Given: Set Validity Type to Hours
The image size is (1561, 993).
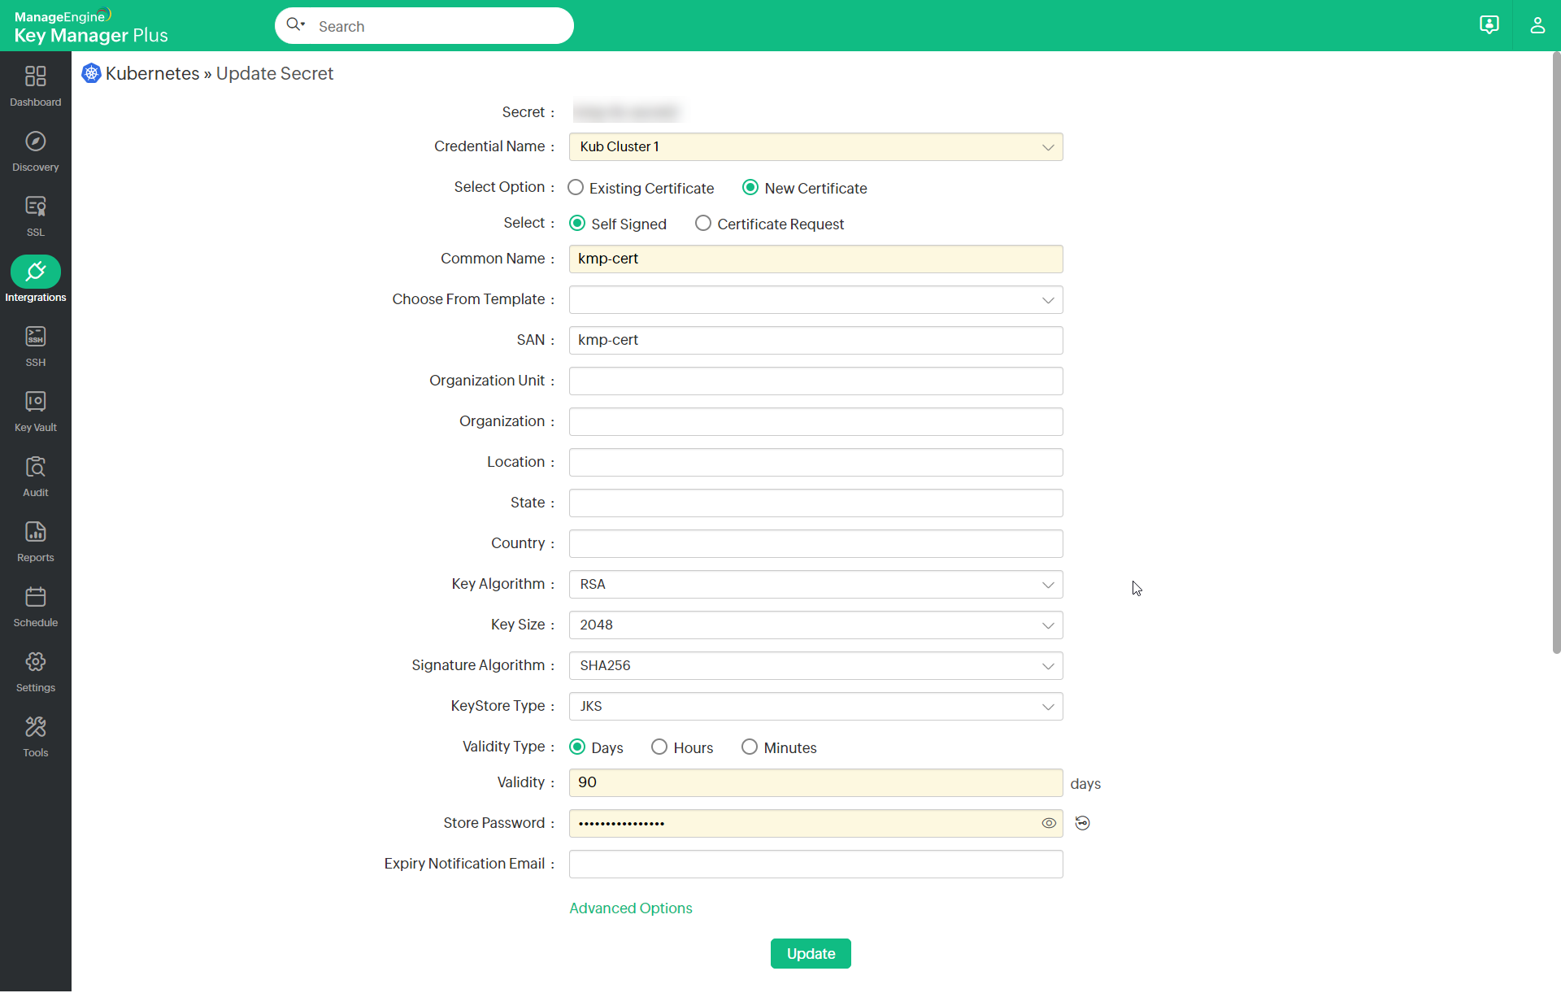Looking at the screenshot, I should point(659,747).
